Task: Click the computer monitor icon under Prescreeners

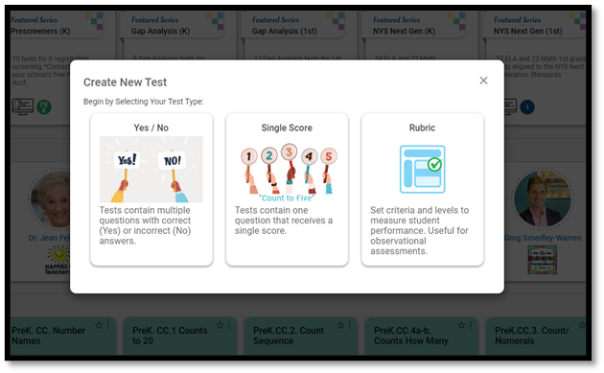Action: coord(23,106)
